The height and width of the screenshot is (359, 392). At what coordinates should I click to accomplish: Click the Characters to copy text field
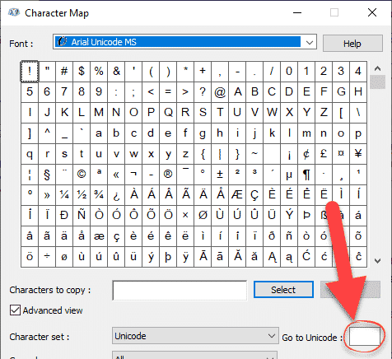[x=180, y=290]
